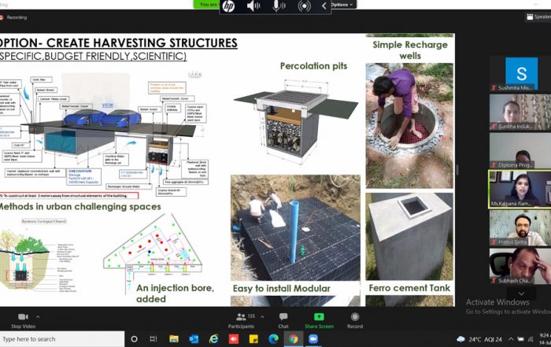Viewport: 551px width, 347px height.
Task: Open Microsoft Edge from taskbar
Action: [273, 339]
